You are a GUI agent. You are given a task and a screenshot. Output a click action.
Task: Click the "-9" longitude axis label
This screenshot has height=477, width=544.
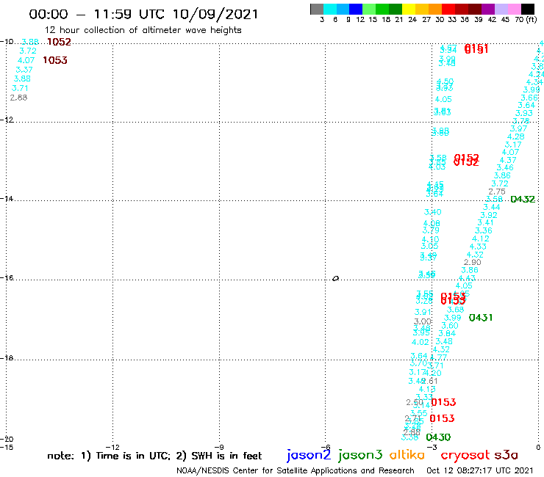click(219, 447)
